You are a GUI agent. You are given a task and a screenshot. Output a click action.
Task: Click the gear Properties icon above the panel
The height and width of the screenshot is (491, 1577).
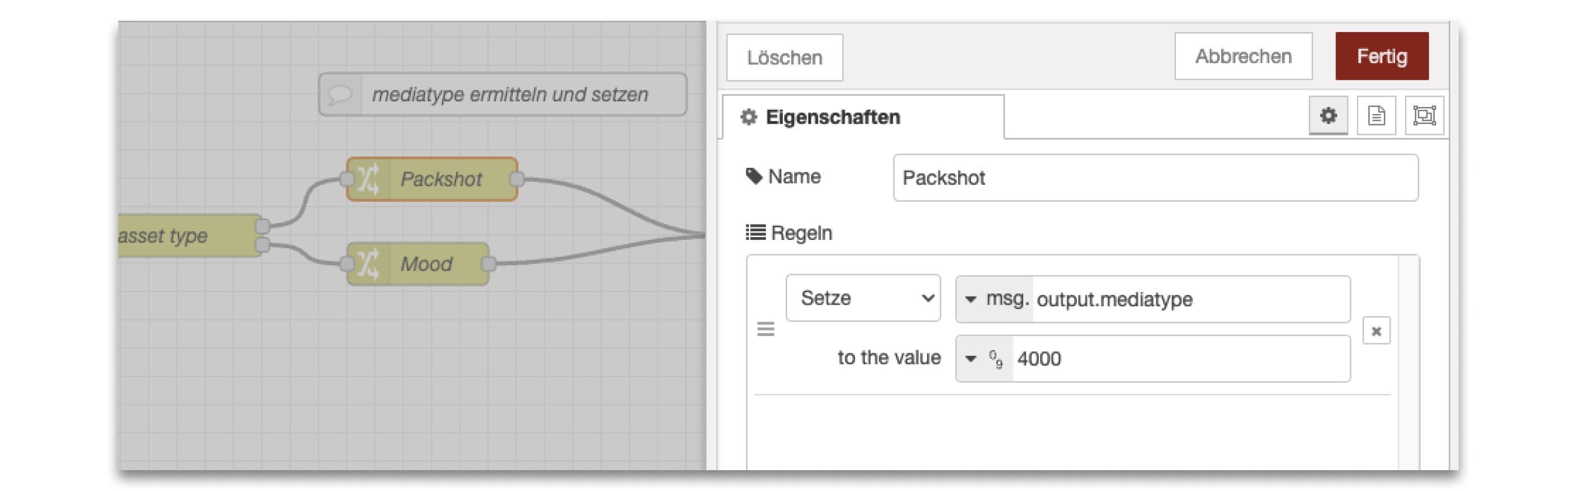1329,114
